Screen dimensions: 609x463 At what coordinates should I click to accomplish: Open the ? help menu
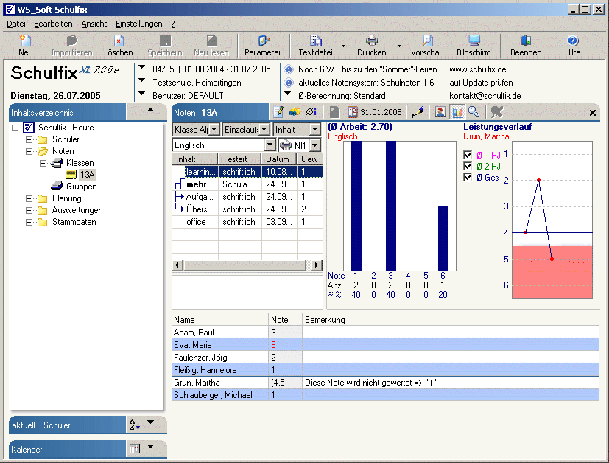(x=173, y=24)
